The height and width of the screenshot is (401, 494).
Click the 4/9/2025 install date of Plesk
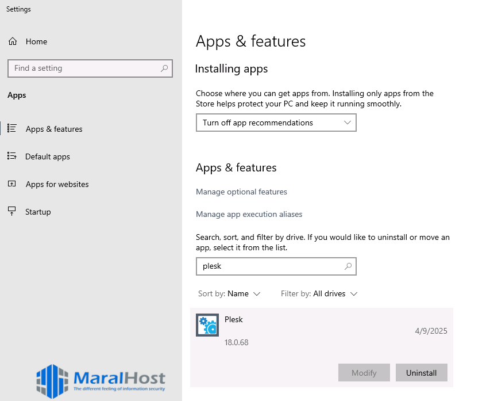click(430, 331)
